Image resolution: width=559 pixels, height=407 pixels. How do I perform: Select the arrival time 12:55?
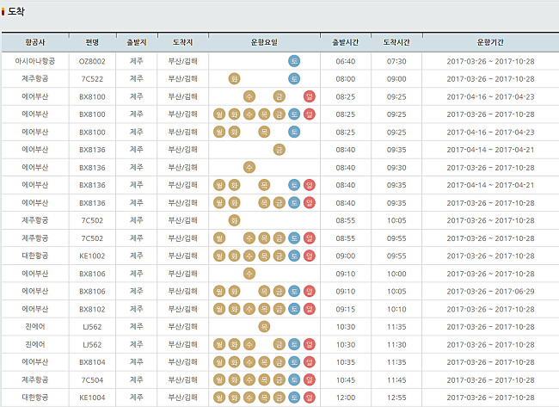[x=396, y=398]
